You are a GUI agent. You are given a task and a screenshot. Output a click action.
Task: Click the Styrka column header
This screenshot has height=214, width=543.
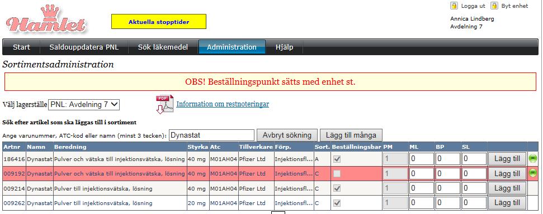pos(198,147)
